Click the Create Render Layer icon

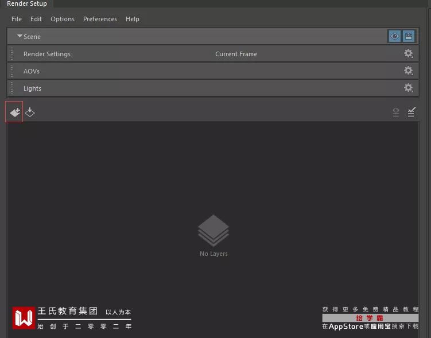point(15,112)
